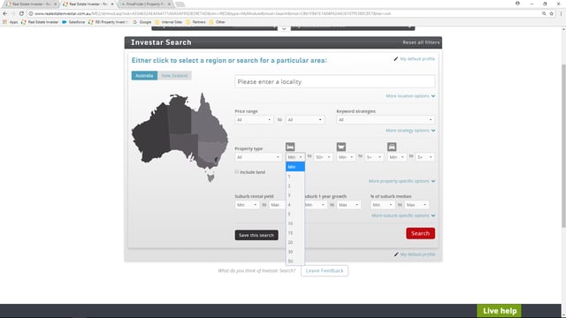566x318 pixels.
Task: Click site information icon in address bar
Action: point(31,14)
